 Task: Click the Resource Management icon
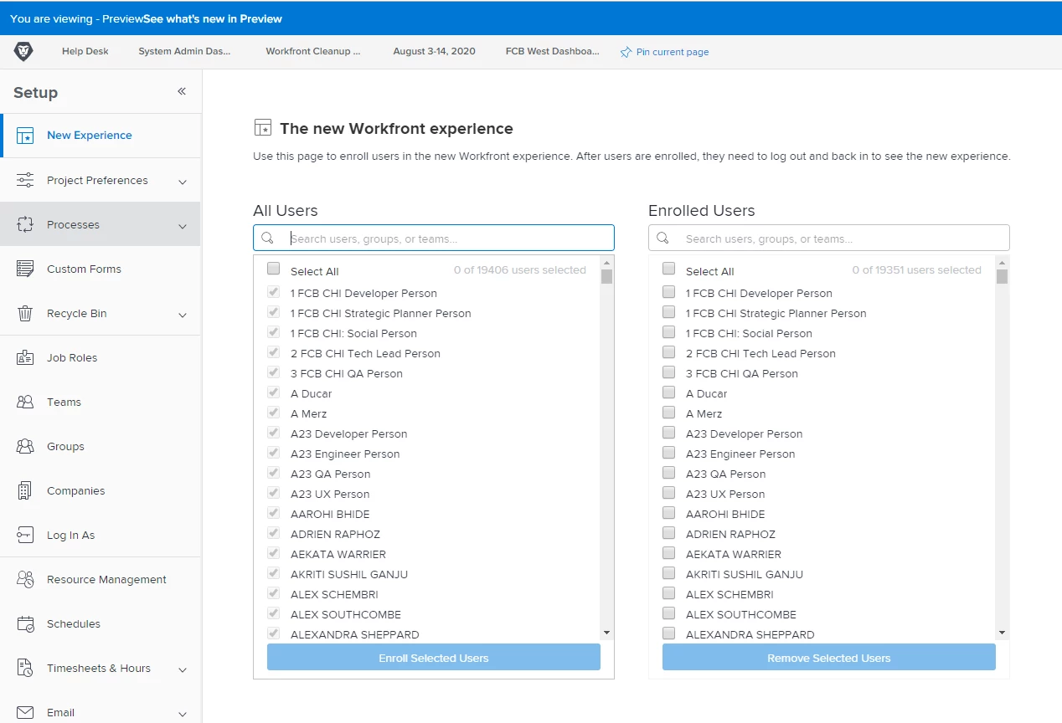click(x=25, y=579)
